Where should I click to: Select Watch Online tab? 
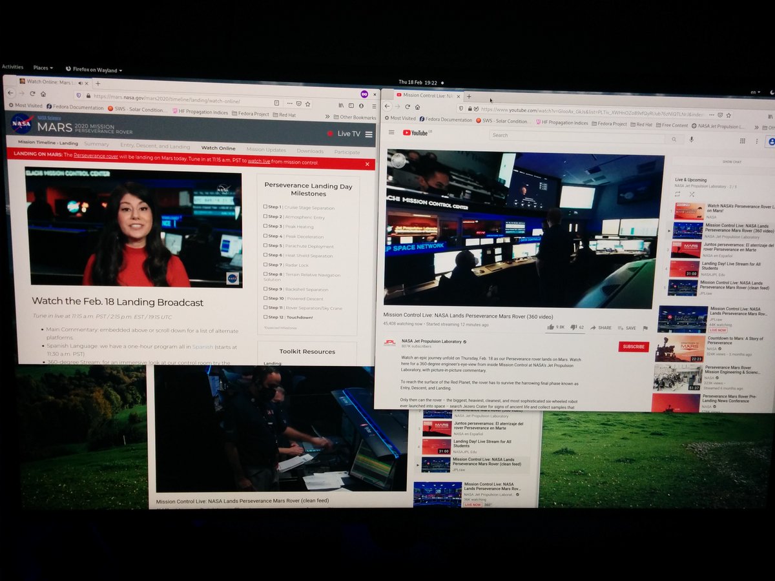point(218,148)
